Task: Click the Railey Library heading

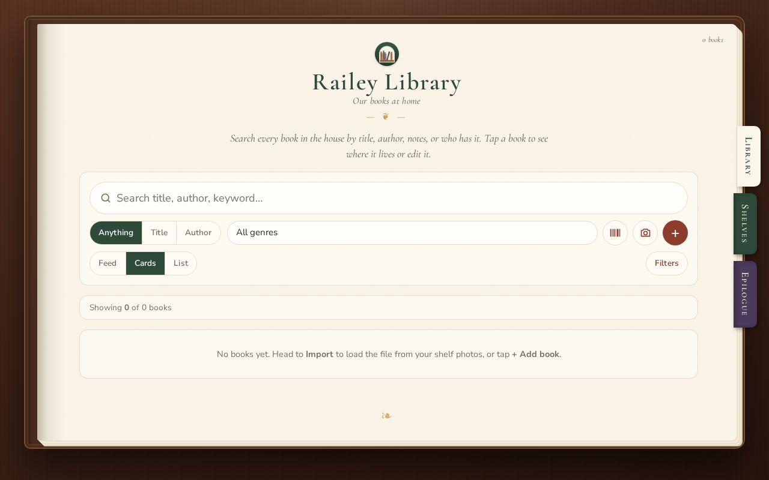Action: tap(387, 82)
